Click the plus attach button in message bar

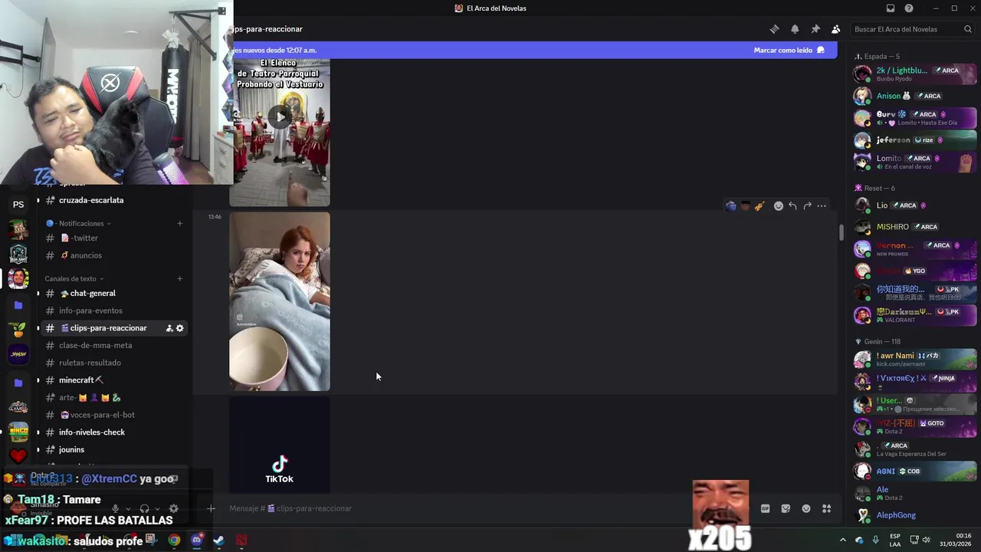point(211,508)
